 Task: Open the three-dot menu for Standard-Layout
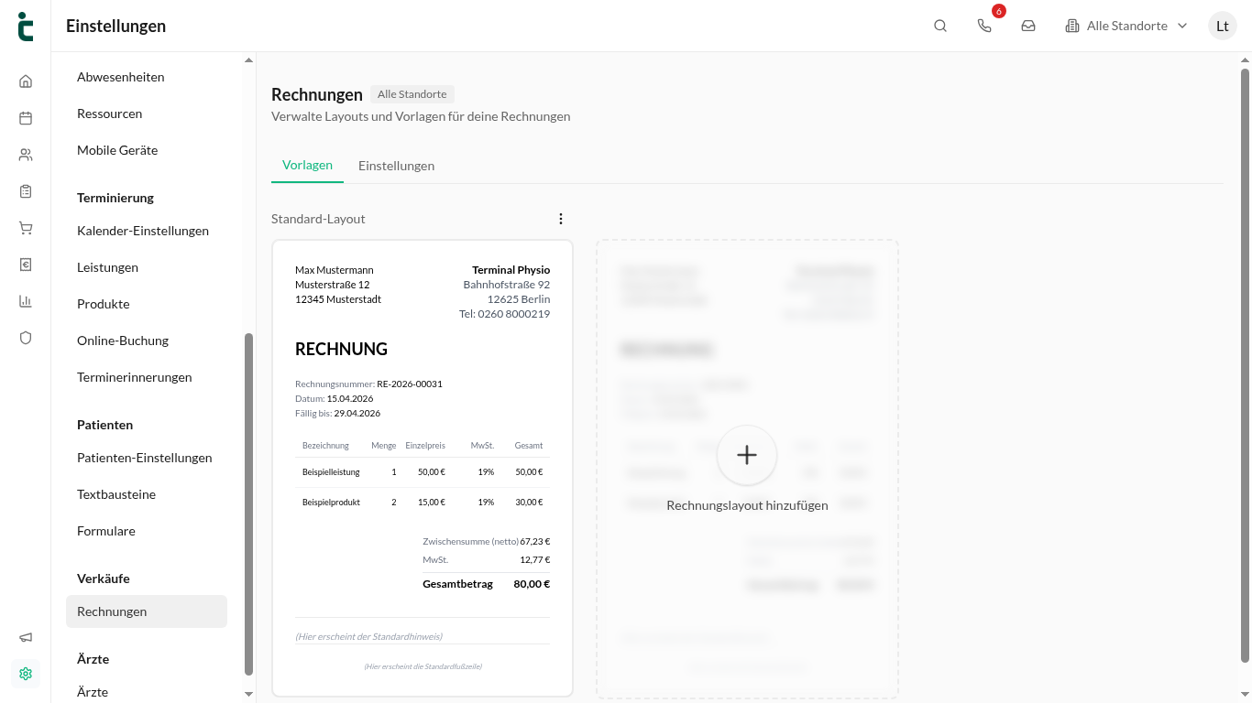click(561, 219)
